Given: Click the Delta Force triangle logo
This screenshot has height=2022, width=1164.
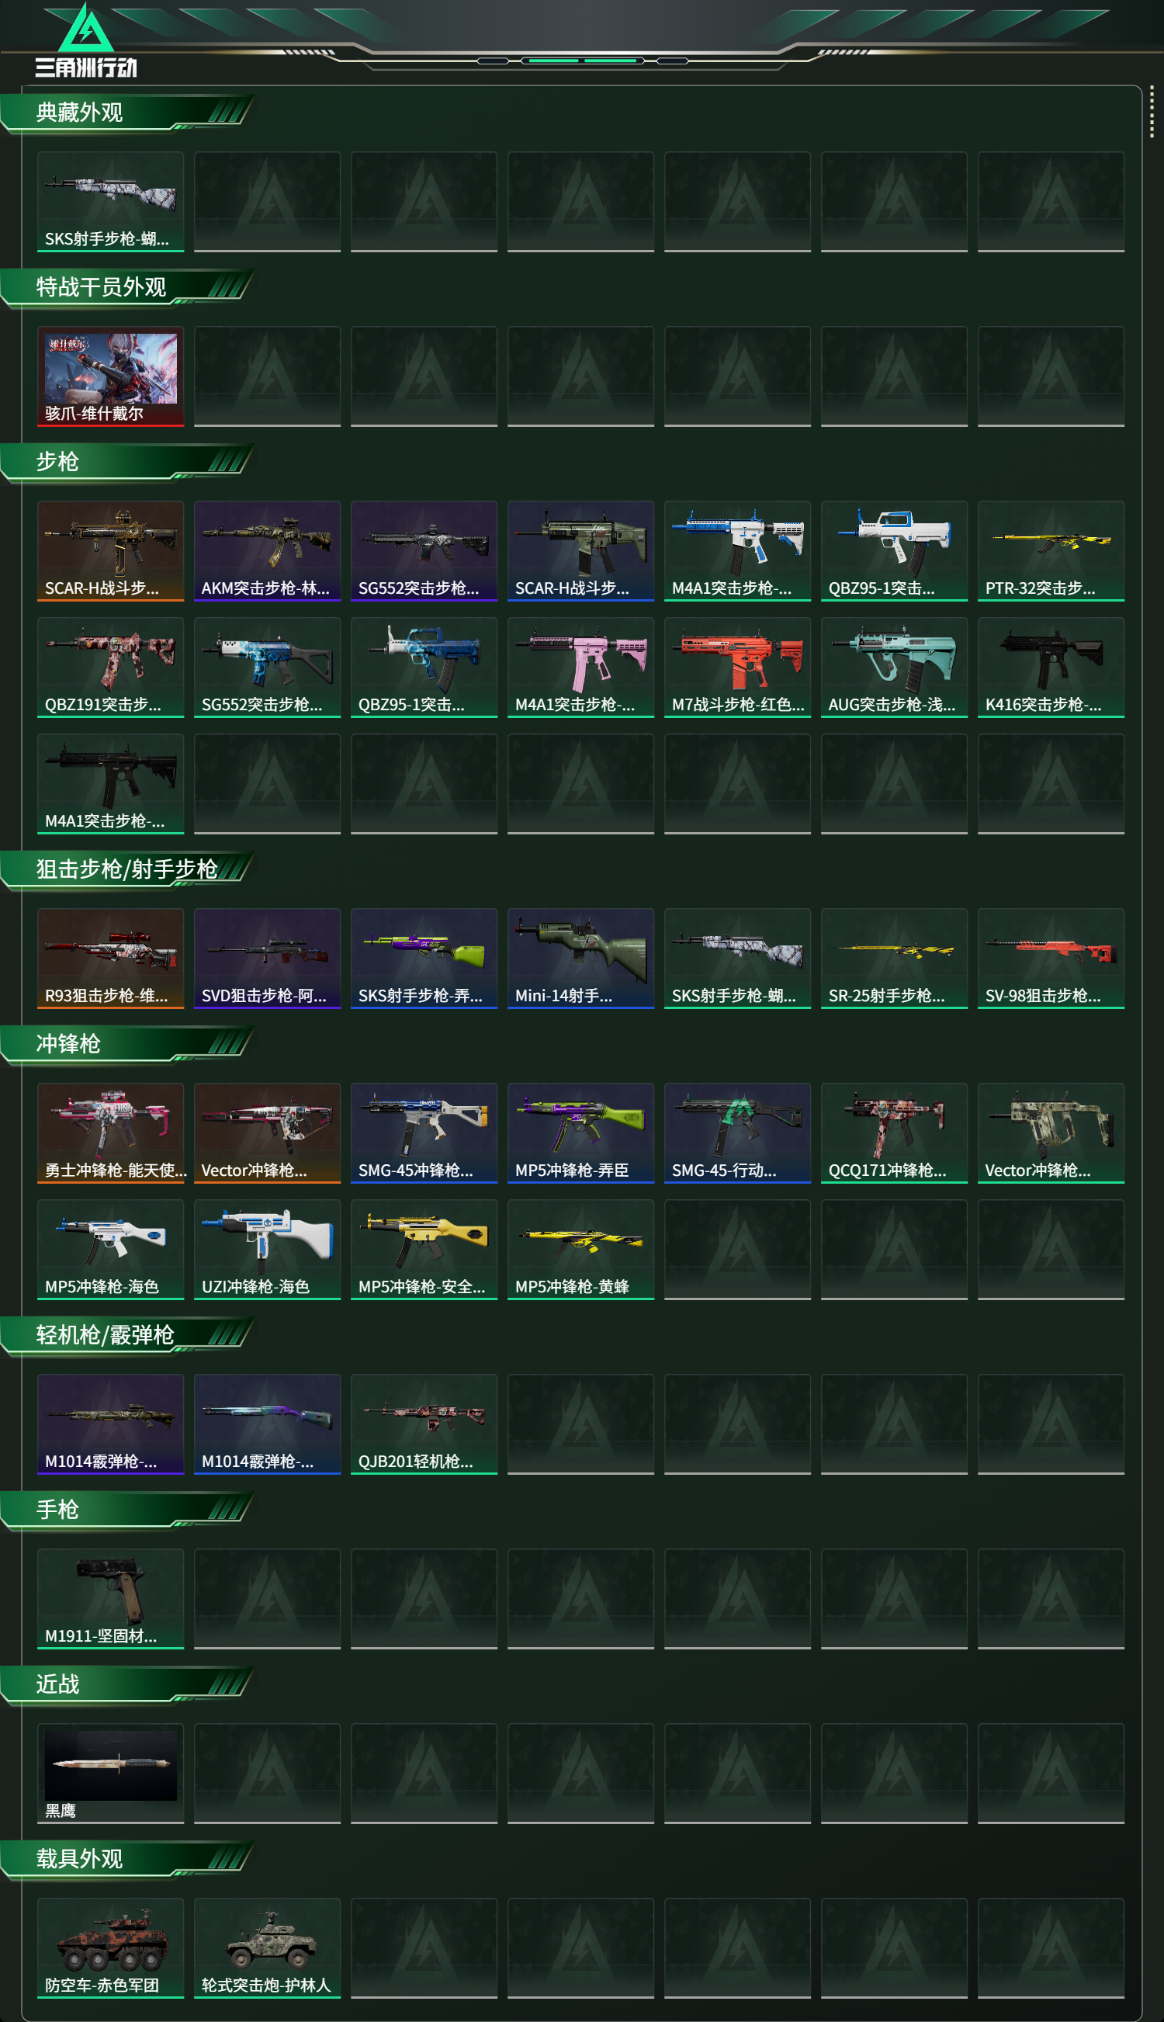Looking at the screenshot, I should [86, 29].
